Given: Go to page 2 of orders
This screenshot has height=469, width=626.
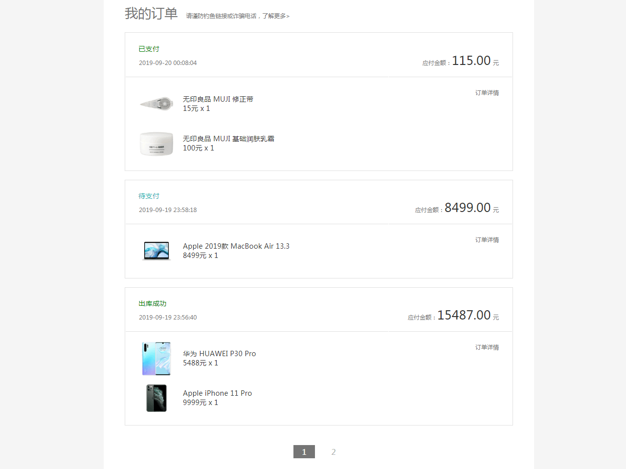Looking at the screenshot, I should tap(334, 452).
